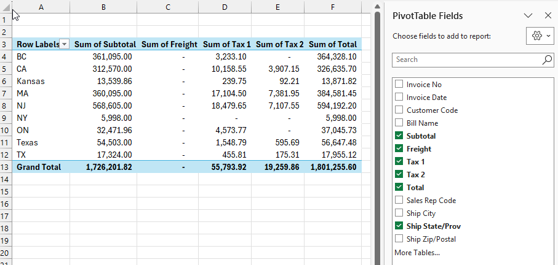Uncheck the Ship State/Prov field
Screen dimensions: 558x265
(x=399, y=226)
